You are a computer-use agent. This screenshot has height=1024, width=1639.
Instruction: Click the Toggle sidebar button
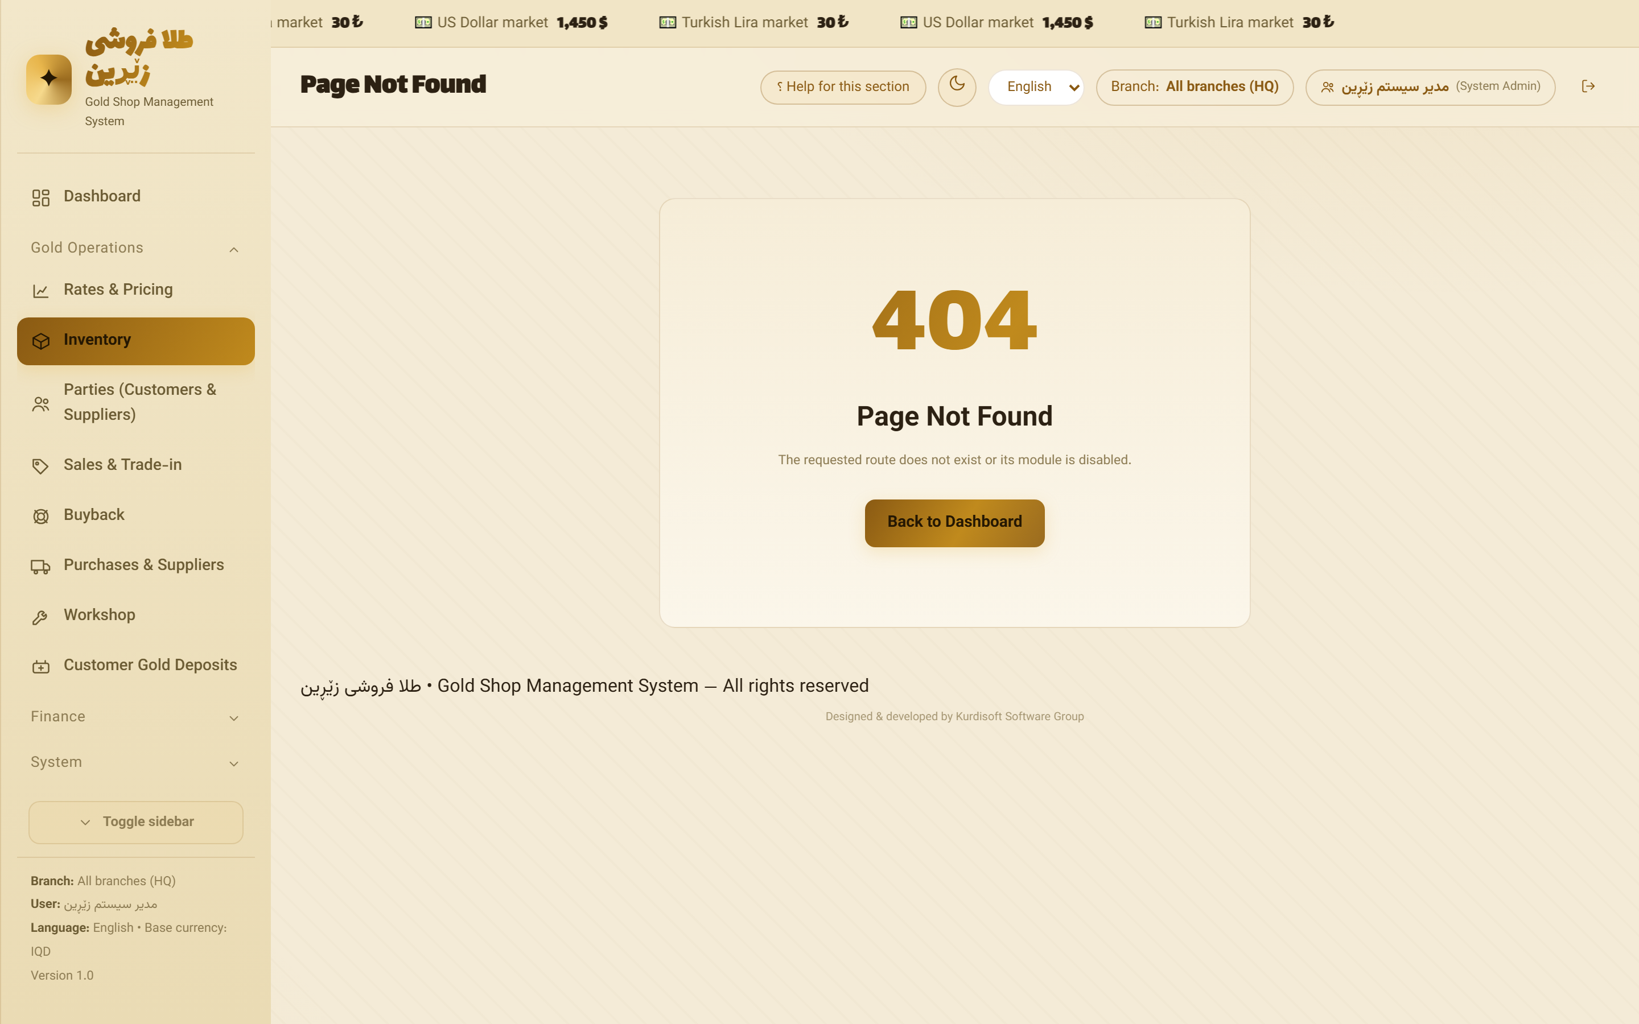coord(135,821)
